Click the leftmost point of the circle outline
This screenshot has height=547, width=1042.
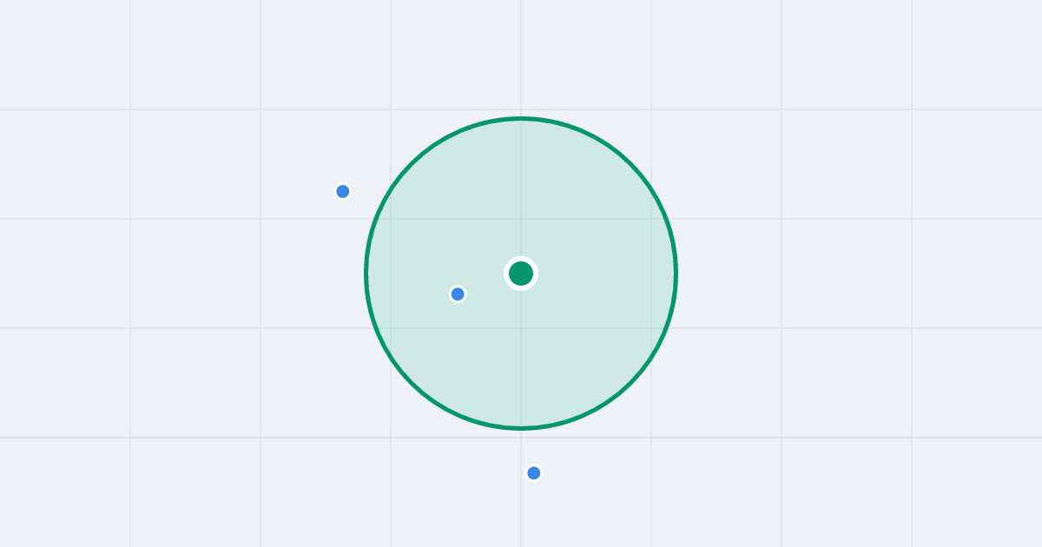click(x=366, y=273)
